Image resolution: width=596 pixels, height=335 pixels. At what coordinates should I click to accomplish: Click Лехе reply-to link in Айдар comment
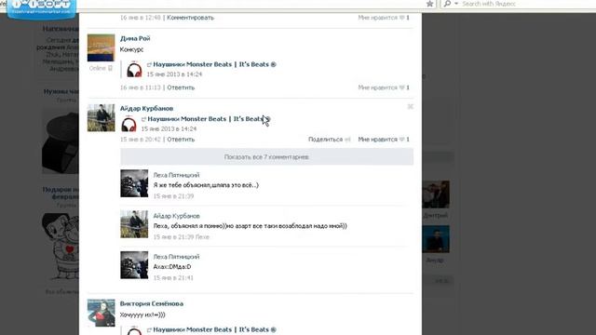pos(202,237)
